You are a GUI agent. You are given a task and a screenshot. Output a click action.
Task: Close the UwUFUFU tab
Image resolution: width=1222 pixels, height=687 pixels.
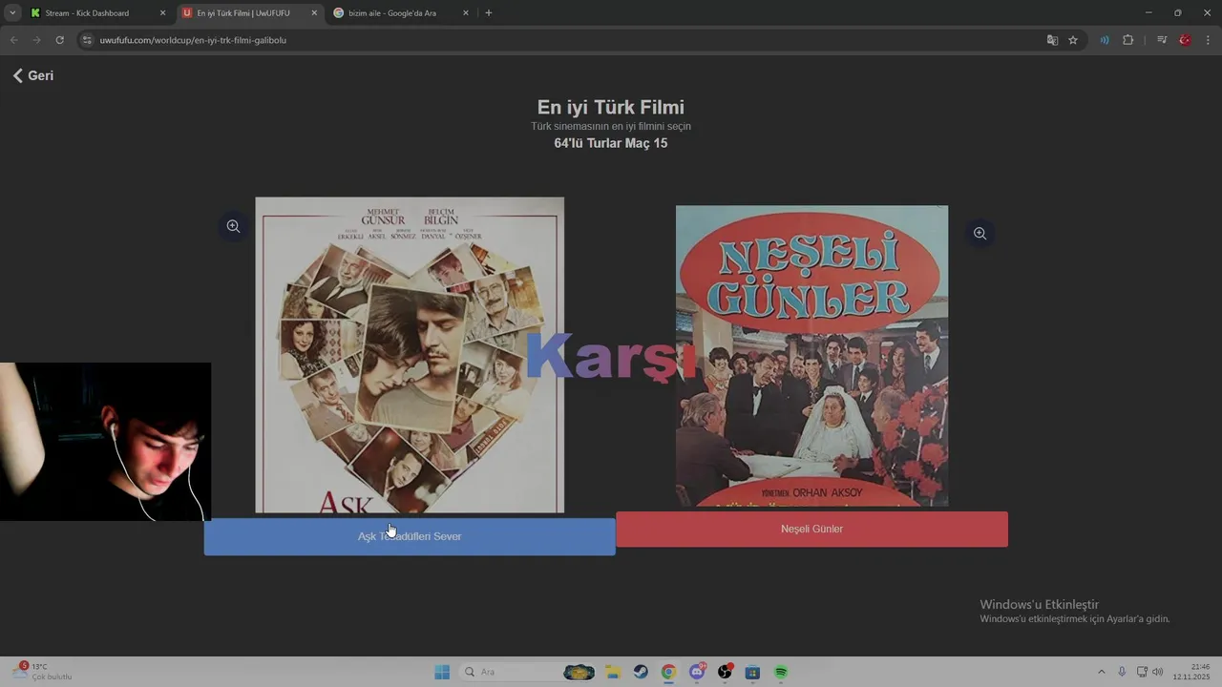[x=314, y=13]
